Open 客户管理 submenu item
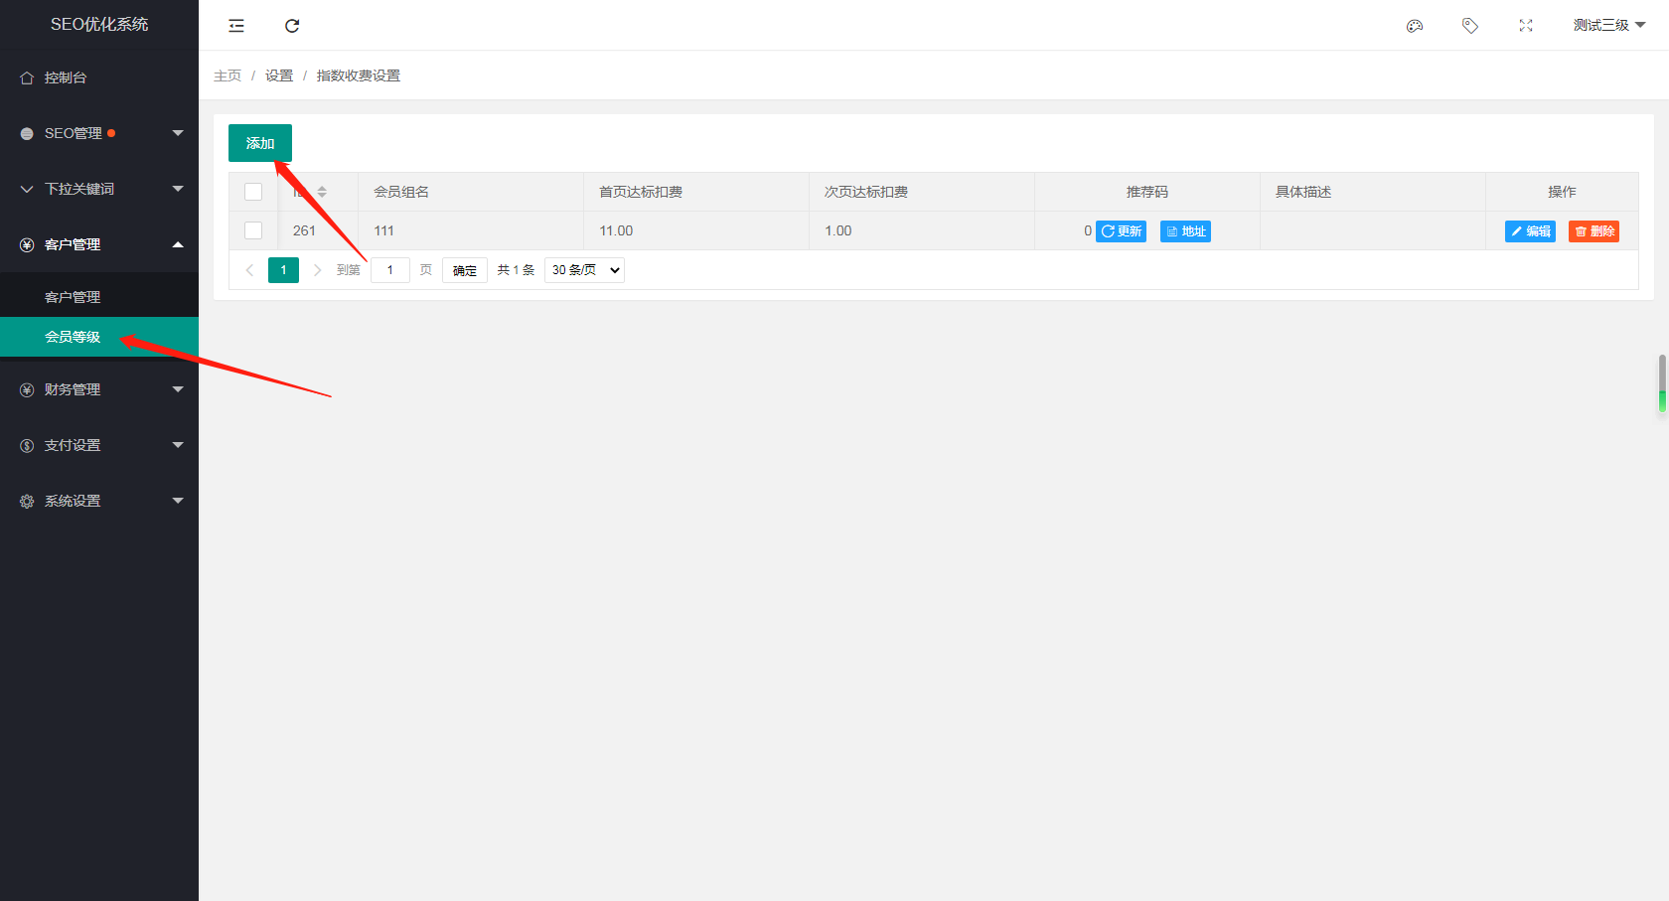The image size is (1669, 901). click(73, 297)
